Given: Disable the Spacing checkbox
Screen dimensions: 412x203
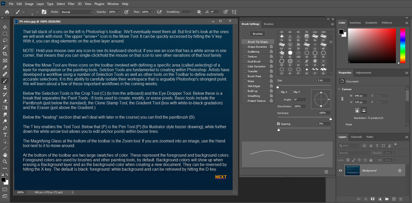Looking at the screenshot, I should click(x=279, y=124).
